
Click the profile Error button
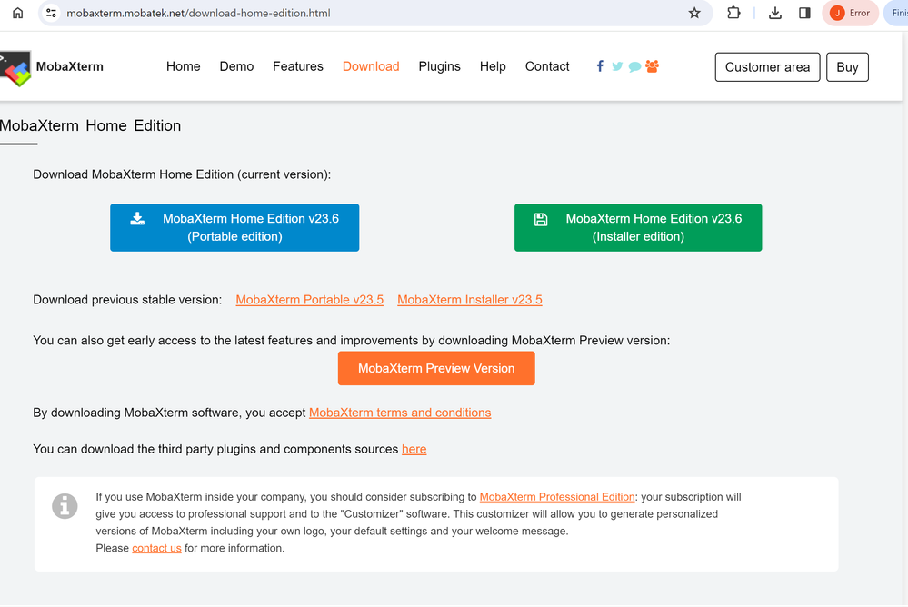coord(850,13)
